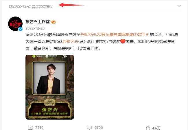Open the @张艺兴 mention link
This screenshot has width=188, height=130.
point(71,41)
